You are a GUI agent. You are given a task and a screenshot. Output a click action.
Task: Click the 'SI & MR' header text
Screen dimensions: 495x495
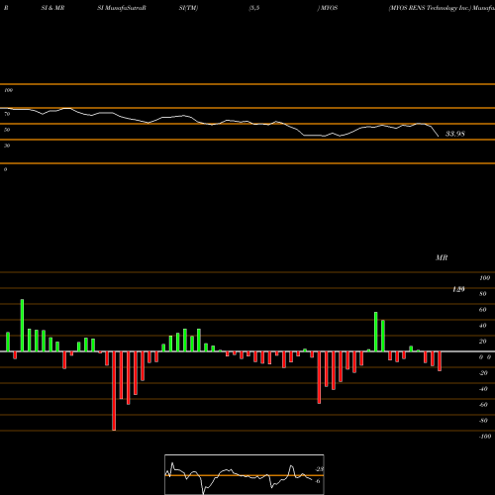click(x=52, y=8)
